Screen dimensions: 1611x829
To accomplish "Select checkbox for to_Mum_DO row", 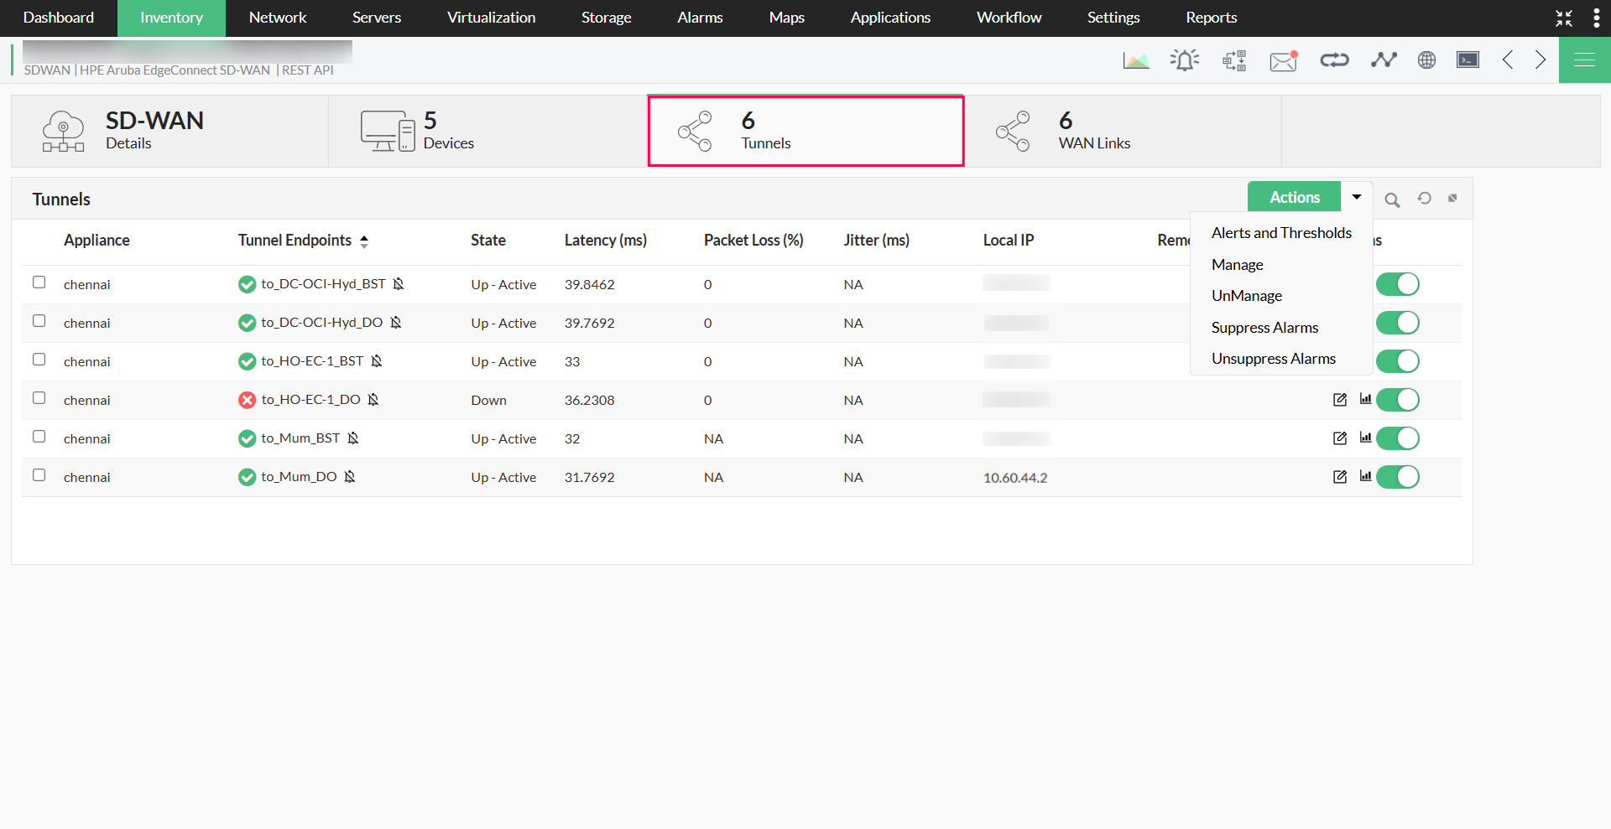I will 39,475.
